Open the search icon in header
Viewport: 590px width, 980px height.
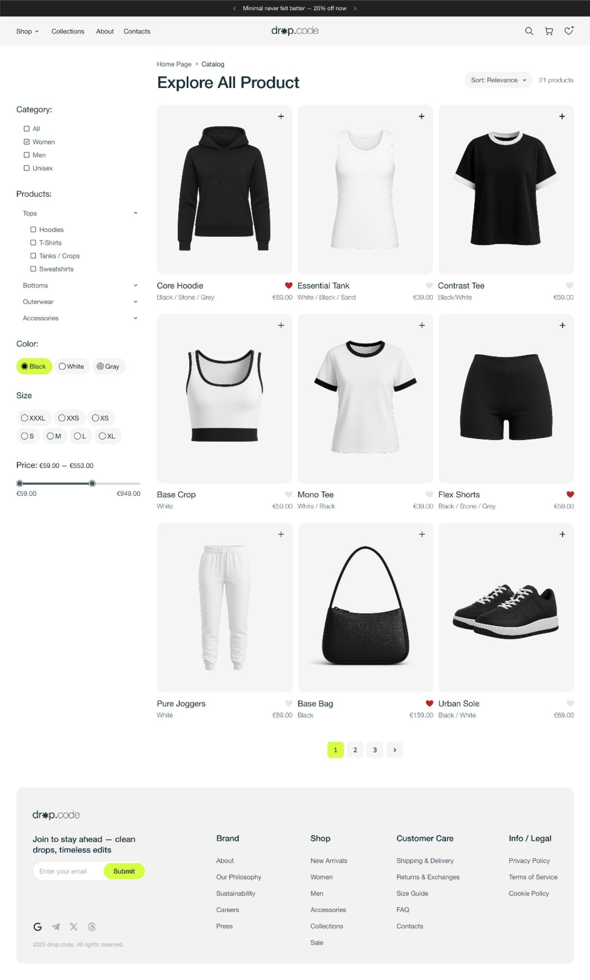(x=529, y=31)
